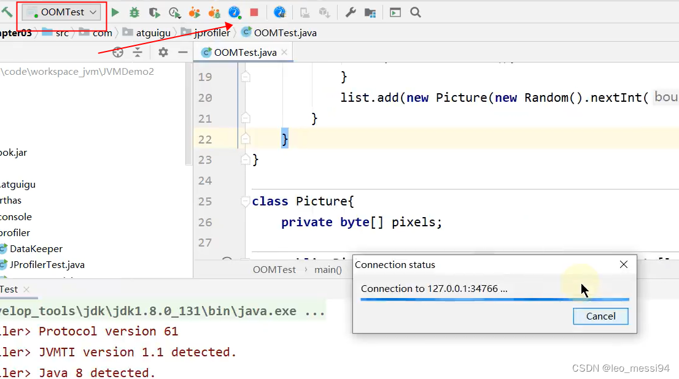
Task: Click 'Protocol version 61' console line
Action: [108, 331]
